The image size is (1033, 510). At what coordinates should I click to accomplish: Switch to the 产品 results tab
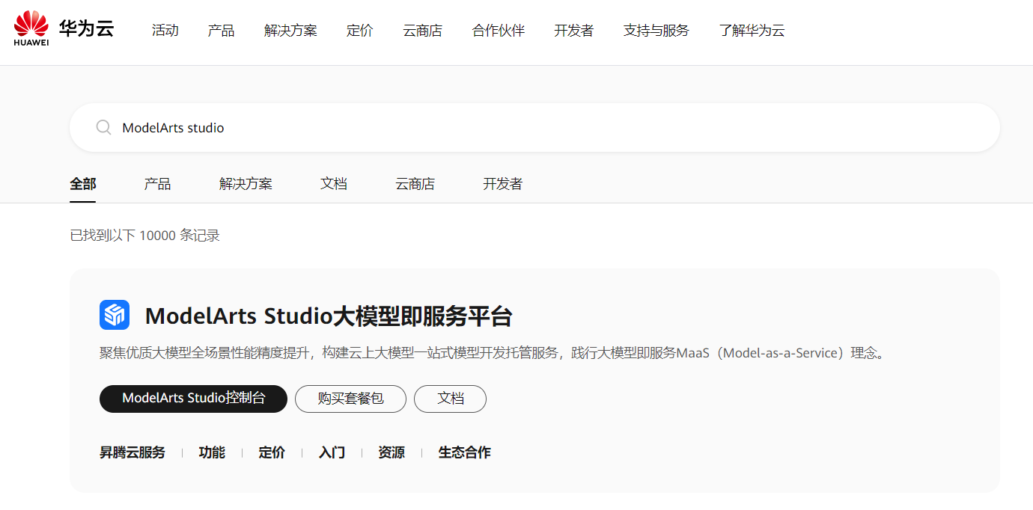(x=158, y=184)
